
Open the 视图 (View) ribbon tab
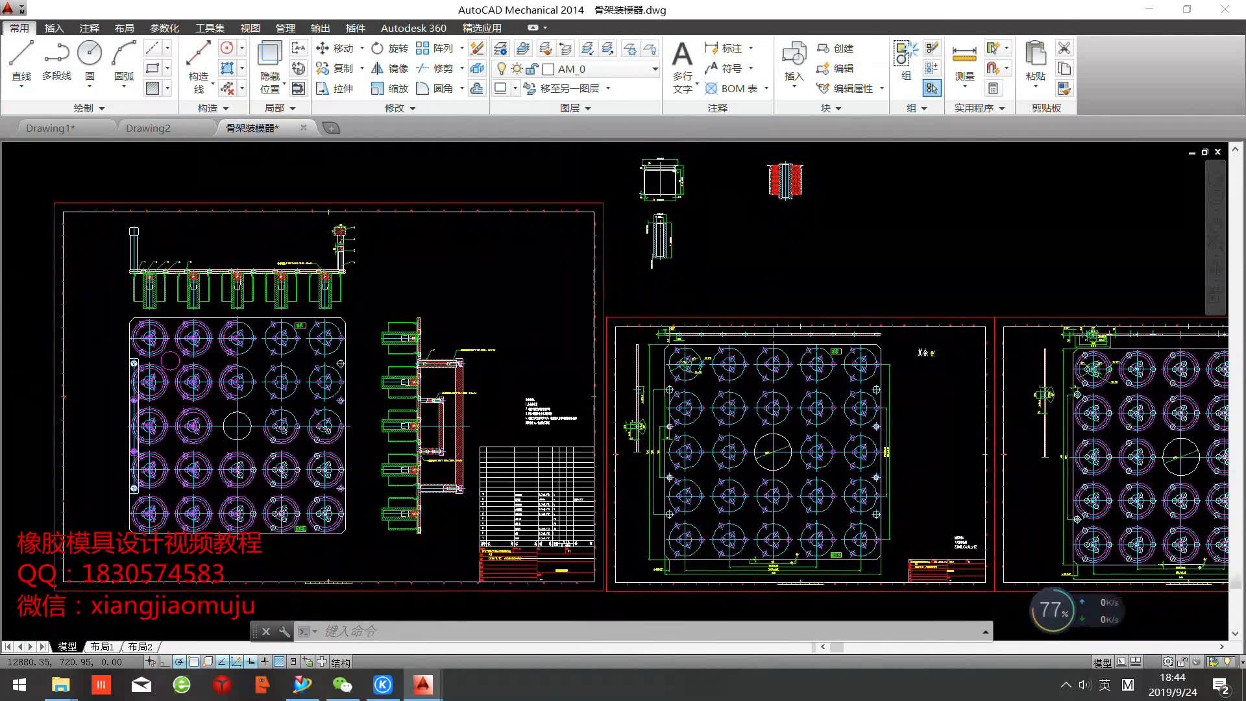pos(250,28)
